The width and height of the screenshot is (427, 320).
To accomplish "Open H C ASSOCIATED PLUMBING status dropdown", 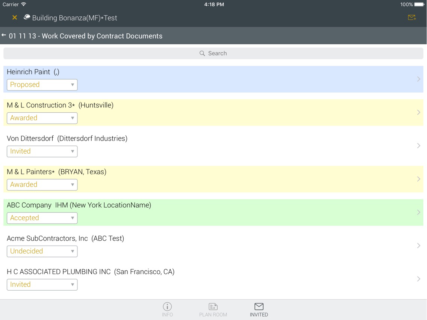I will coord(42,285).
